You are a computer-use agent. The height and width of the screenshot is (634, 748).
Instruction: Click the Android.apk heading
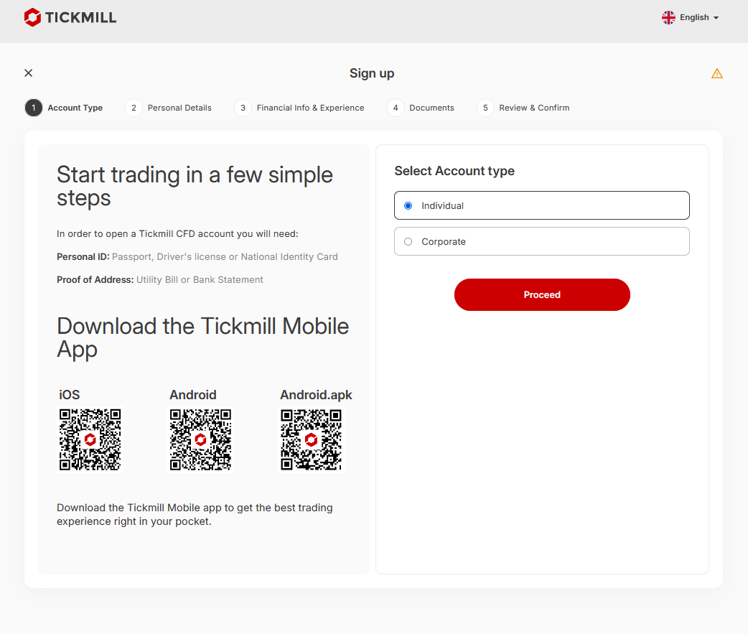(x=316, y=395)
